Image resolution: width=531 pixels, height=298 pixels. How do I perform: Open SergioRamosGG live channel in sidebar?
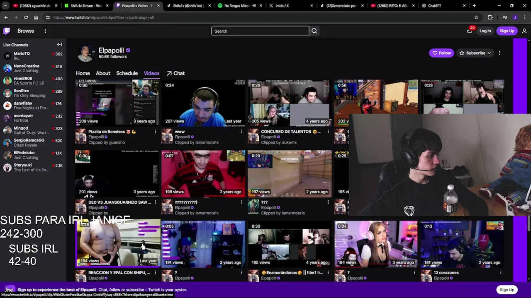(x=33, y=142)
